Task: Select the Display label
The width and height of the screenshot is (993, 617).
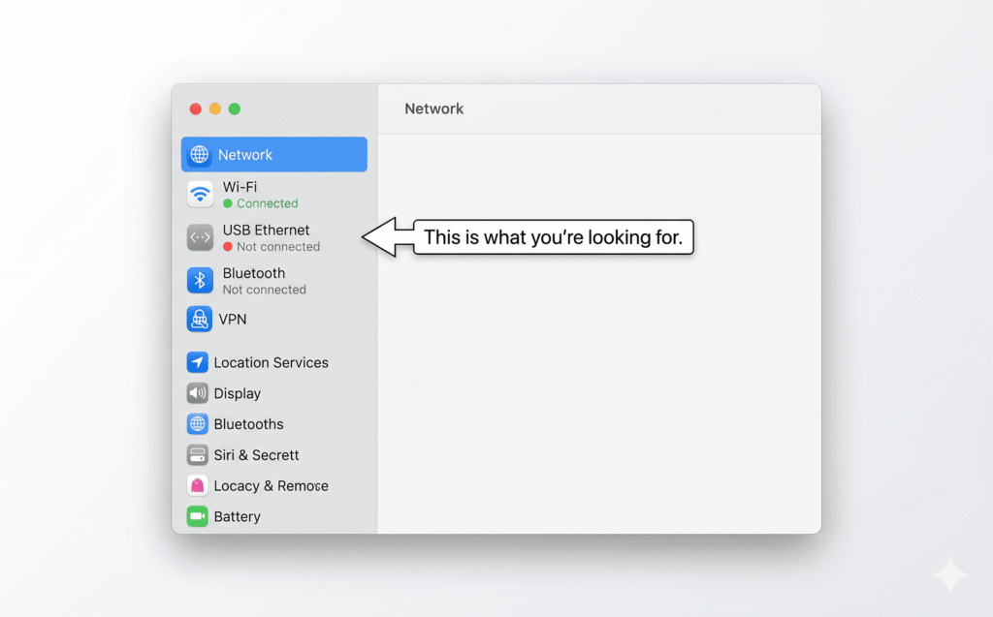Action: point(238,393)
